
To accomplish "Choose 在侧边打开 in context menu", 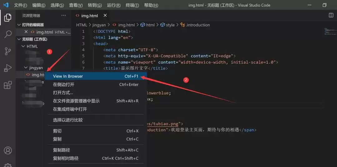I will click(64, 85).
